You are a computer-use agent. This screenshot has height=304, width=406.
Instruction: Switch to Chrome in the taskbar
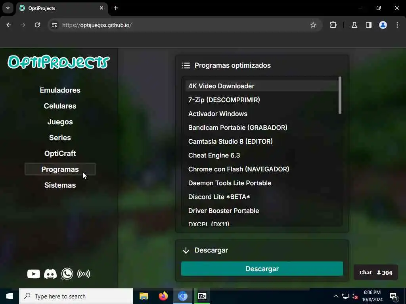pyautogui.click(x=182, y=296)
